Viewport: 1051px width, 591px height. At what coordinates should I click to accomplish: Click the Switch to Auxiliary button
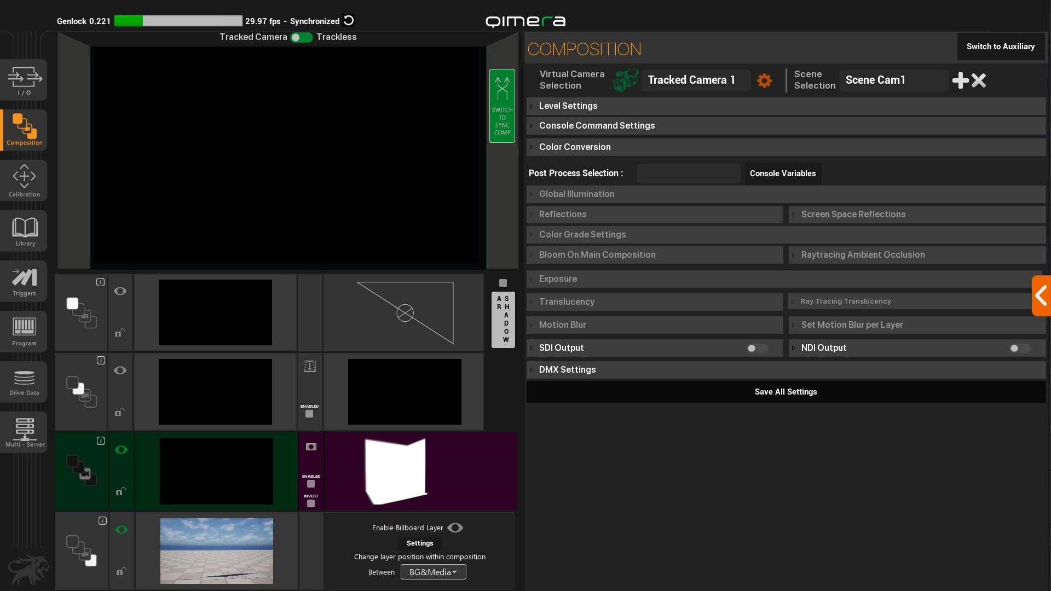point(1000,47)
